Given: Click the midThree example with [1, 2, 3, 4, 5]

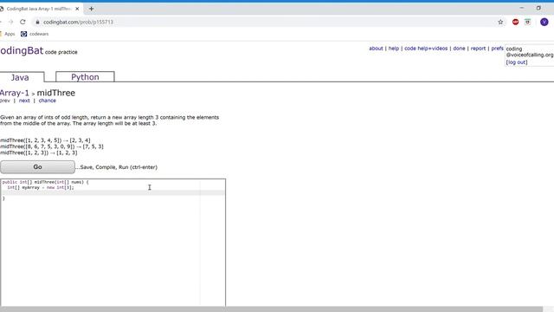Looking at the screenshot, I should [45, 140].
